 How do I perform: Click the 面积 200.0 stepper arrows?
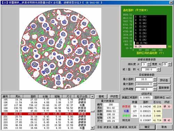coord(159,70)
